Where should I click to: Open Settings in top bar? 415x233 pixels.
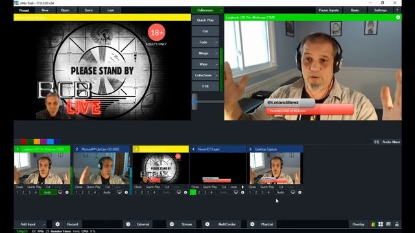(381, 10)
